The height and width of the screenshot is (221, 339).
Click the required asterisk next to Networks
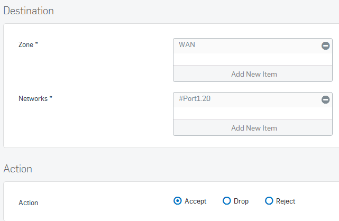[51, 97]
